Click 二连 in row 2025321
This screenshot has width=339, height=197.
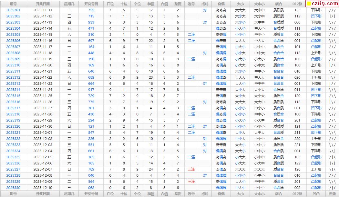click(x=191, y=133)
